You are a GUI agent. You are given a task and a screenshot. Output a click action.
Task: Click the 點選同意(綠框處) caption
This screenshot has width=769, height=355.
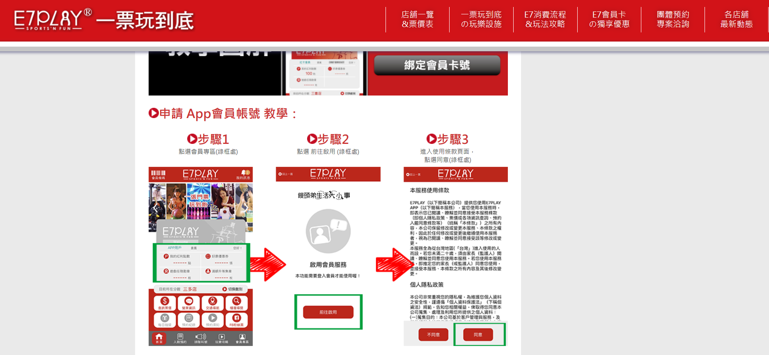click(x=448, y=160)
